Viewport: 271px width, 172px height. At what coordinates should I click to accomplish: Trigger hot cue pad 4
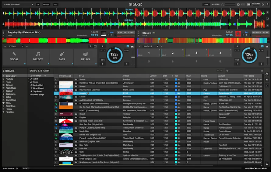coord(220,53)
